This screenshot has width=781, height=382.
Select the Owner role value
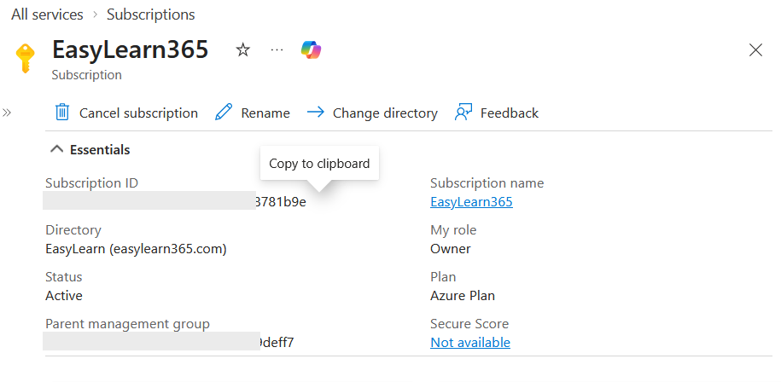pos(451,249)
